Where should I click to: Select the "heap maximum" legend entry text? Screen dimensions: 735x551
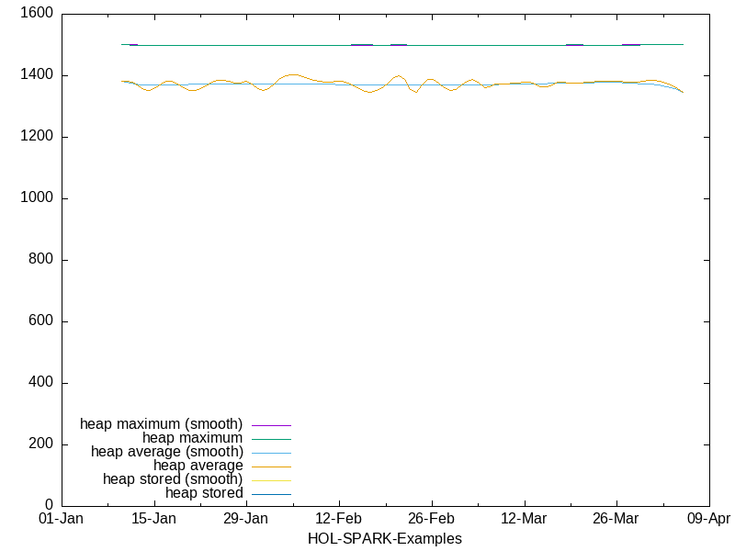pos(192,438)
